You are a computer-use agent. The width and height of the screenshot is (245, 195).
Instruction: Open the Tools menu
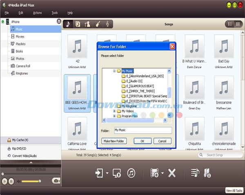coord(55,13)
